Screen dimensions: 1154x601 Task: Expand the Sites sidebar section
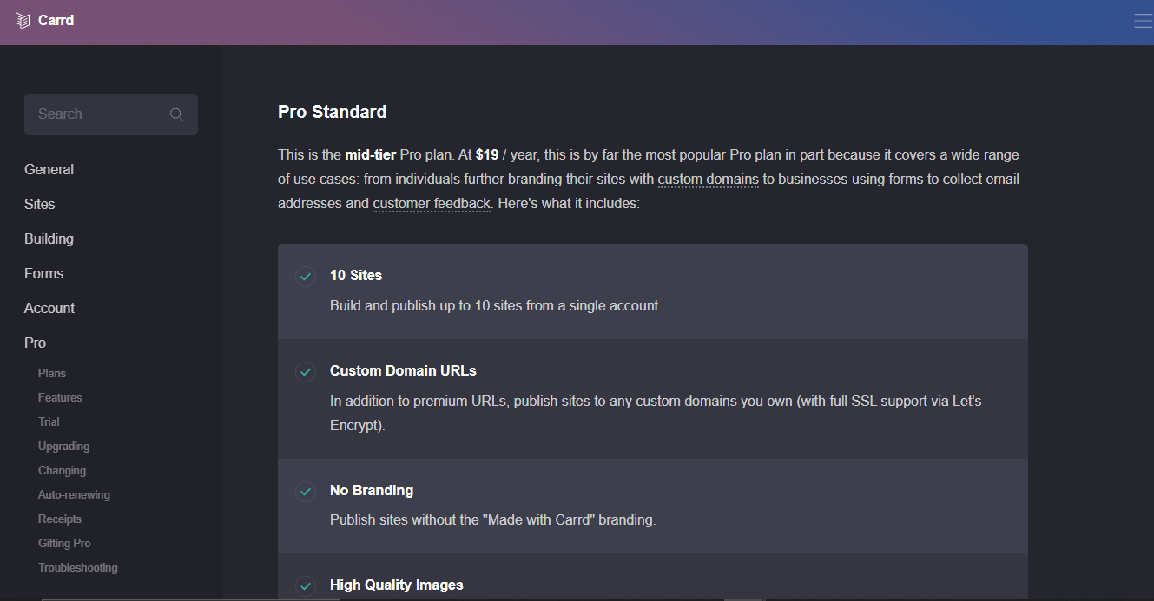click(x=40, y=204)
